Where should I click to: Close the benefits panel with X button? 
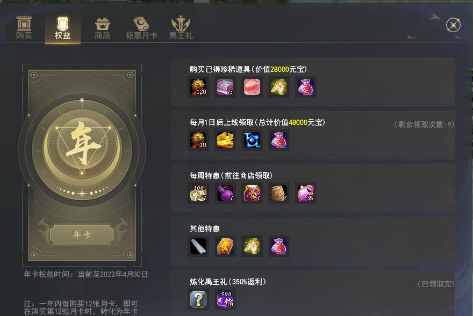[453, 25]
